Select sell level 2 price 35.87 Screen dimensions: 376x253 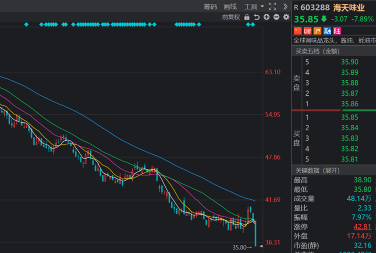[x=350, y=93]
